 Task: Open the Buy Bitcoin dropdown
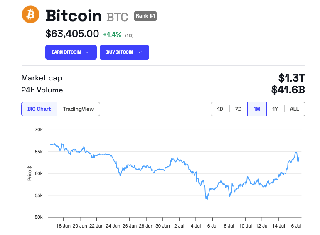click(124, 52)
